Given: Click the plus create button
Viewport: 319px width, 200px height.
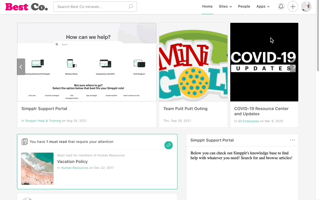Looking at the screenshot, I should click(x=292, y=7).
